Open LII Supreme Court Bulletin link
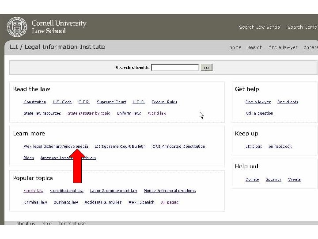Image resolution: width=318 pixels, height=239 pixels. click(120, 146)
